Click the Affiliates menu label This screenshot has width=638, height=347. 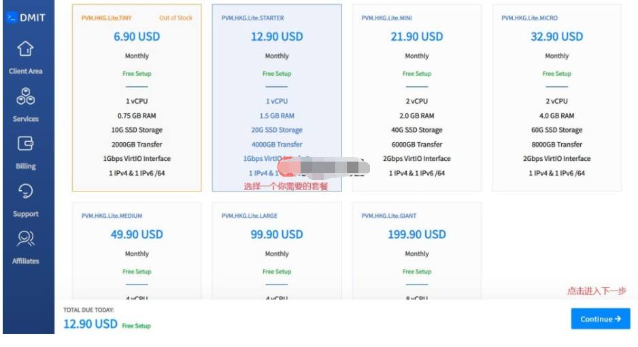25,261
